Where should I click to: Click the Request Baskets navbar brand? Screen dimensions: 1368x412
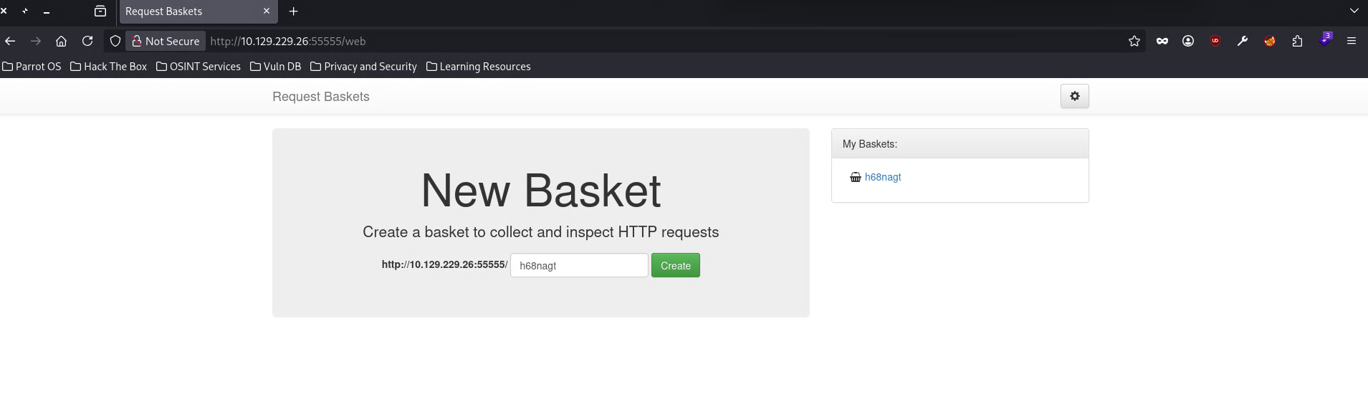coord(321,97)
